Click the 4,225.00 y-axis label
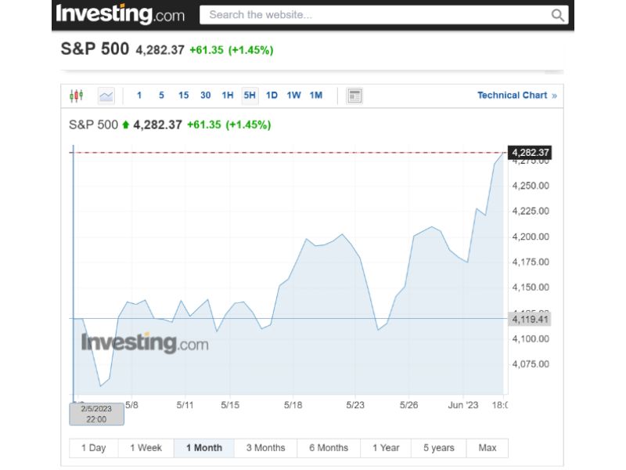 click(531, 211)
